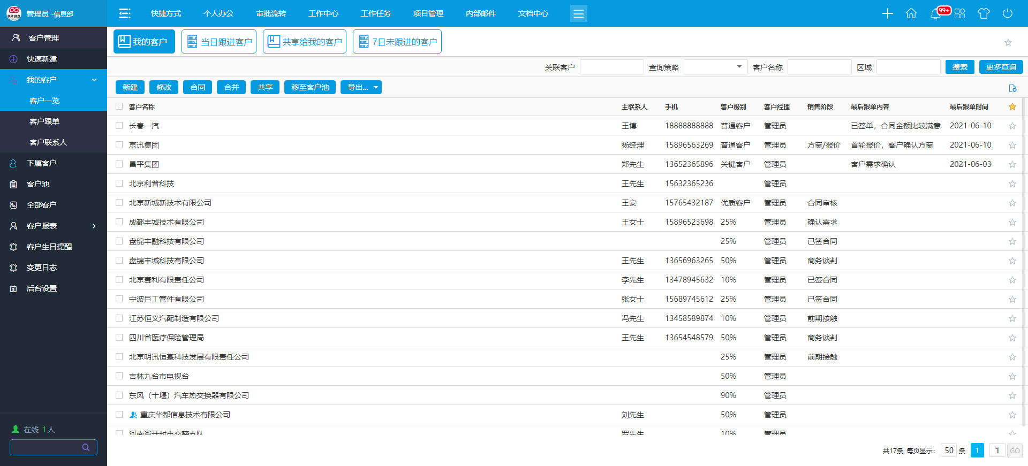Viewport: 1028px width, 466px height.
Task: Click the column settings icon above table
Action: click(x=1012, y=88)
